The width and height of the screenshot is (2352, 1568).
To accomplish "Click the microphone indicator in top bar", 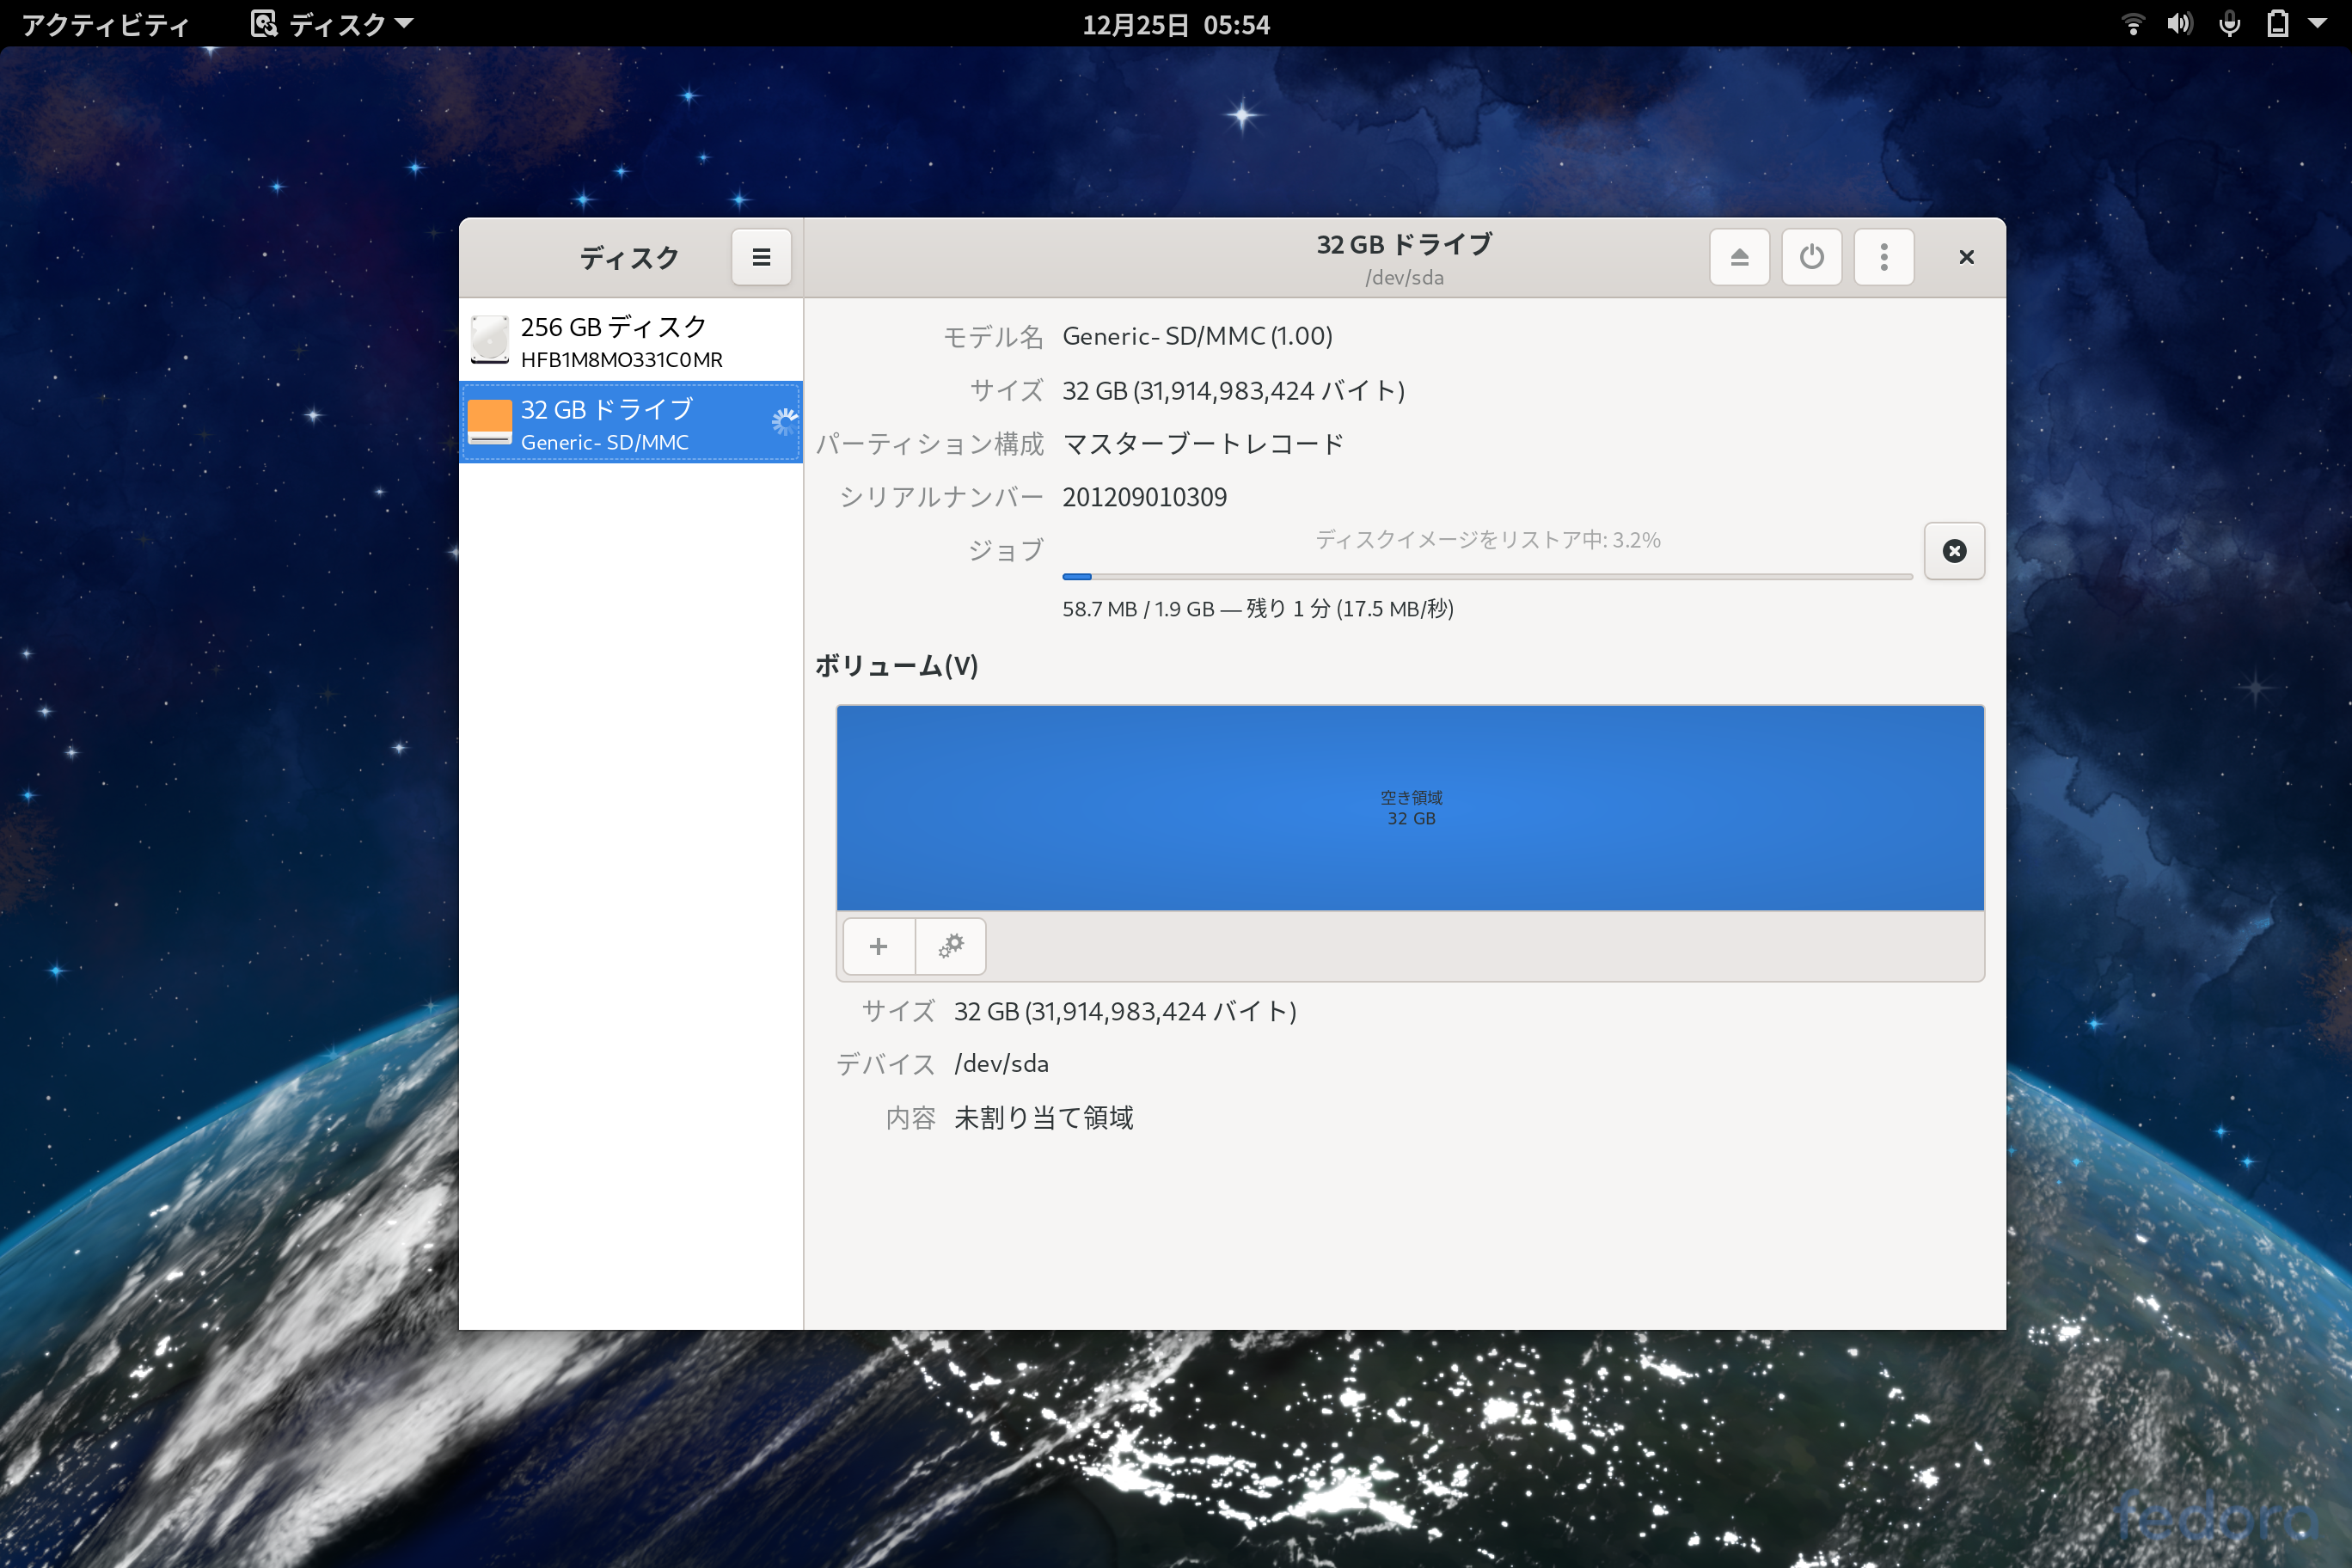I will (2229, 24).
